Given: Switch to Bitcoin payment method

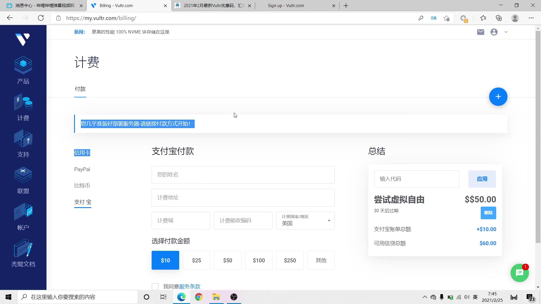Looking at the screenshot, I should click(x=82, y=185).
